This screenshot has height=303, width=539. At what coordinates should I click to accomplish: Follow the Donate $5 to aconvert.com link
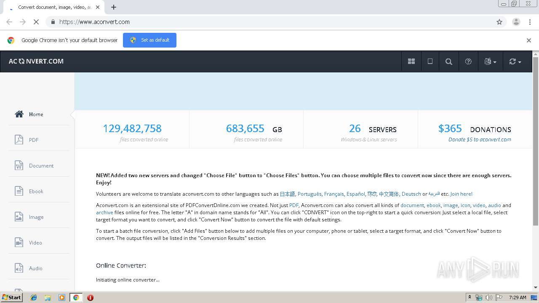[x=480, y=139]
